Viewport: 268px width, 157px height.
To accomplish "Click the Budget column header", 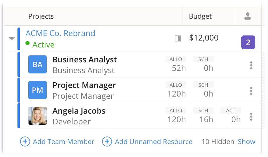I will 200,16.
